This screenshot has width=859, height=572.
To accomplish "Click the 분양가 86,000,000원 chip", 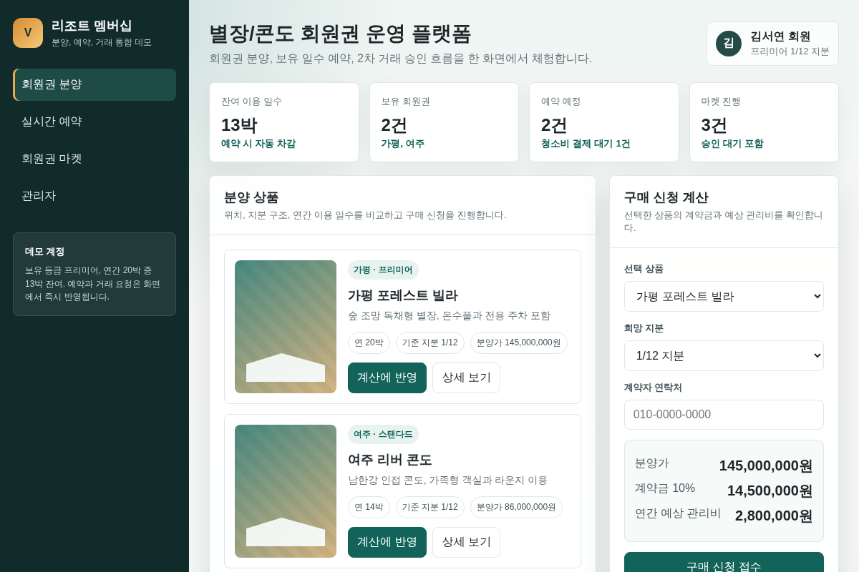I will click(x=516, y=507).
